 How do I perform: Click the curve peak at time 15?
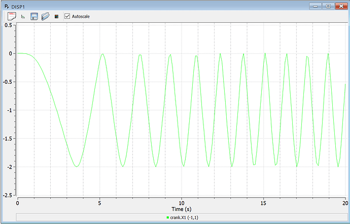point(265,53)
